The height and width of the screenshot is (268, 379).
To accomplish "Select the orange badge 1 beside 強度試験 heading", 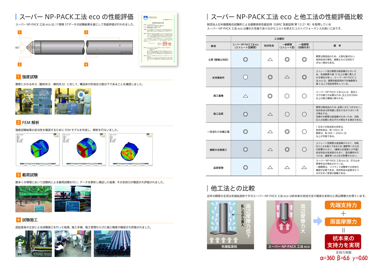I will [x=18, y=77].
